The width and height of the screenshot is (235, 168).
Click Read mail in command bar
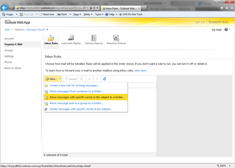[x=47, y=14]
